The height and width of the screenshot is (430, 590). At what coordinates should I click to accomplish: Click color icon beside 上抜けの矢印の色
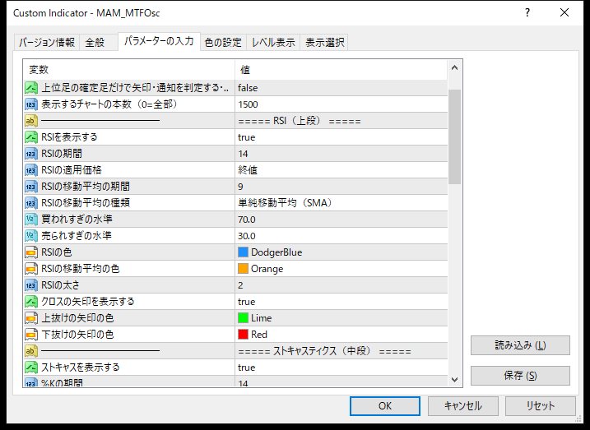coord(31,318)
